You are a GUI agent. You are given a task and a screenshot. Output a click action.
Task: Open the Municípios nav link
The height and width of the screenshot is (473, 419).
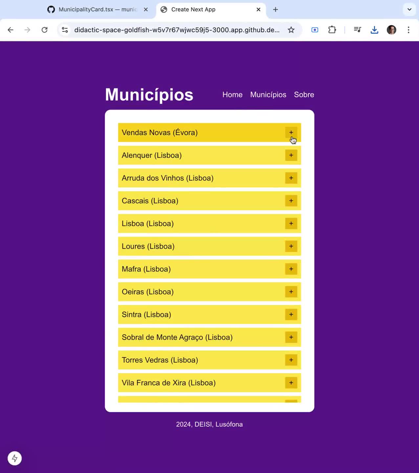pyautogui.click(x=268, y=95)
